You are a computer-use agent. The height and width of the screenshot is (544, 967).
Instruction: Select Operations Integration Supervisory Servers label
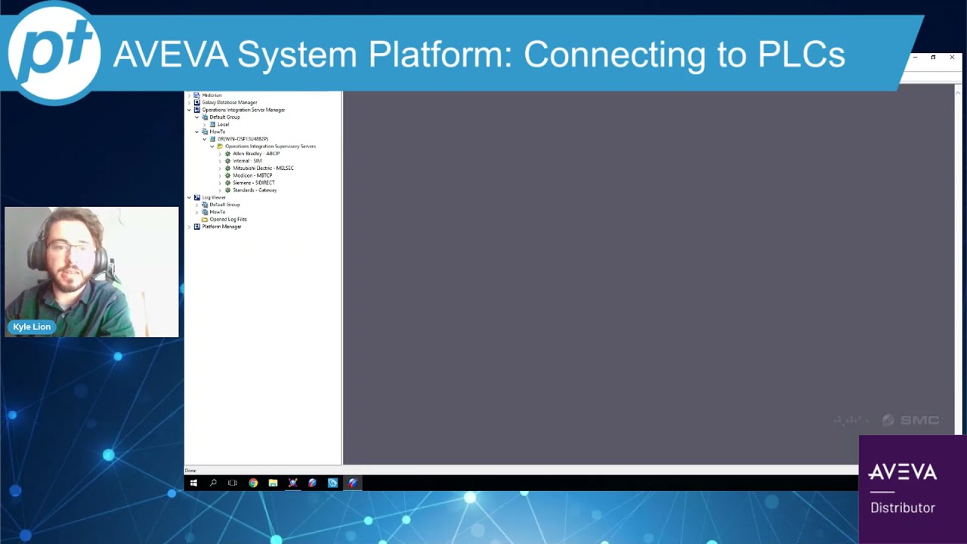(x=270, y=147)
